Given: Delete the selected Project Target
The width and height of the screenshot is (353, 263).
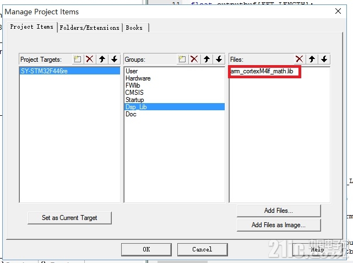Looking at the screenshot, I should coord(90,59).
